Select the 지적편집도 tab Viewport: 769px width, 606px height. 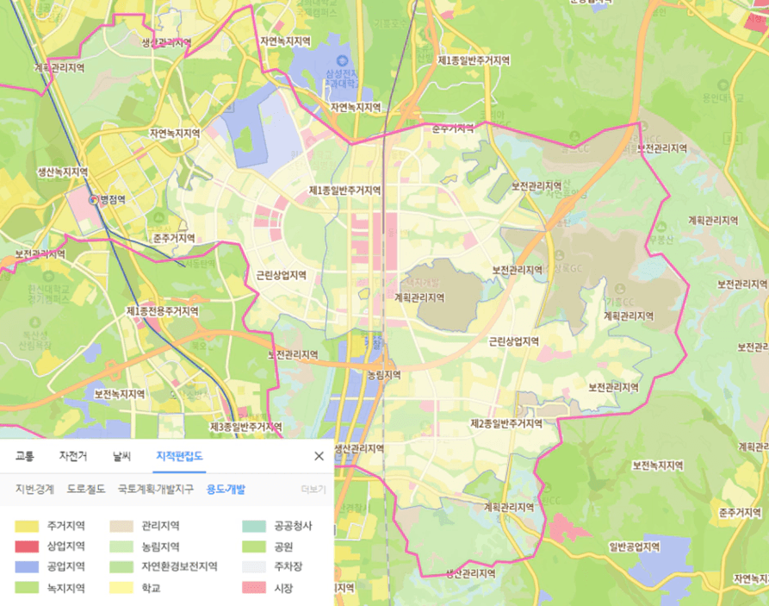coord(179,456)
